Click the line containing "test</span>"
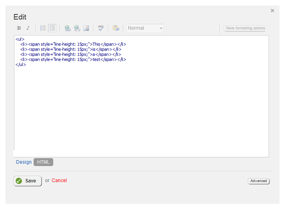Screen dimensions: 285x209 click(x=73, y=59)
